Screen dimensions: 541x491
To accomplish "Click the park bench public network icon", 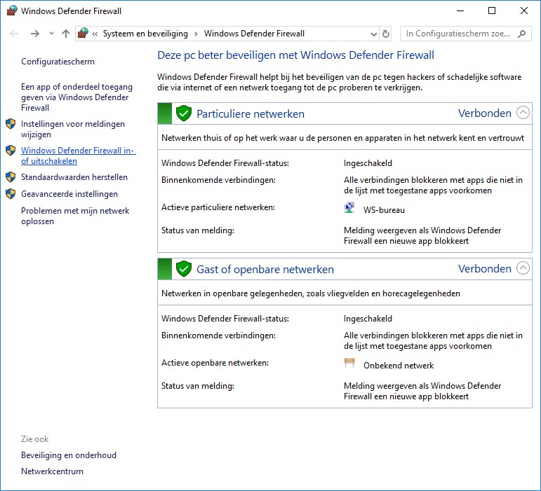I will pyautogui.click(x=349, y=363).
